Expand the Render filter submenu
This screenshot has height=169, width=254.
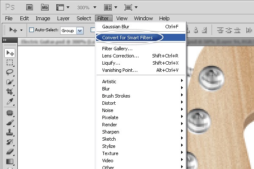[141, 125]
